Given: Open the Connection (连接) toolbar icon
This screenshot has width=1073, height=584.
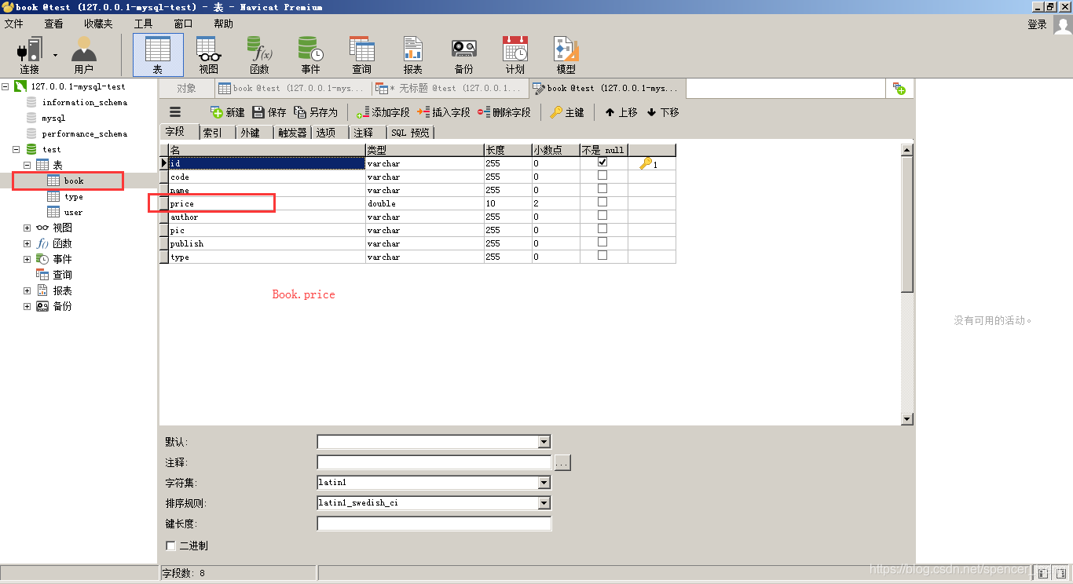Looking at the screenshot, I should [29, 54].
